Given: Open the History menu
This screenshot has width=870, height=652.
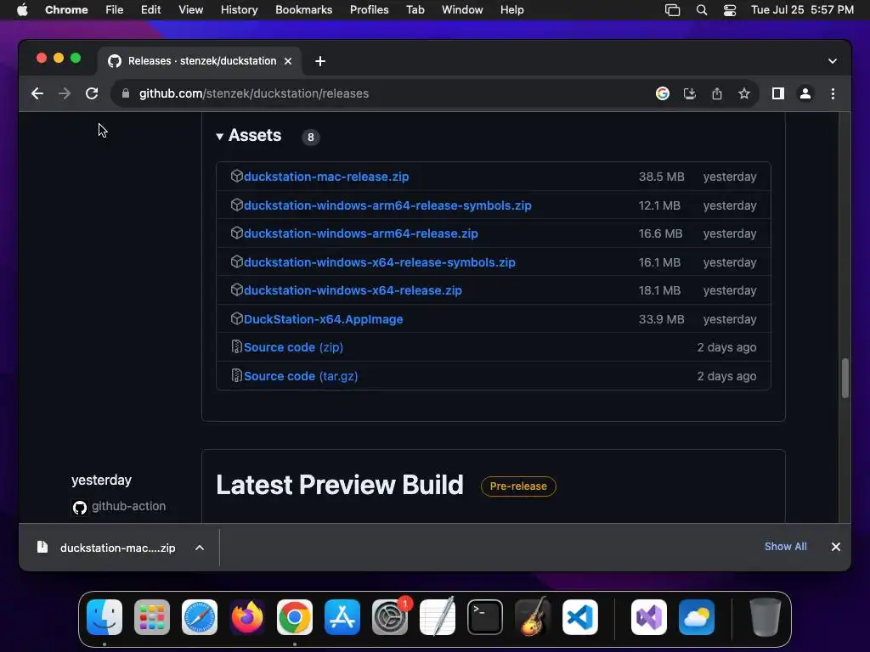Looking at the screenshot, I should 239,10.
